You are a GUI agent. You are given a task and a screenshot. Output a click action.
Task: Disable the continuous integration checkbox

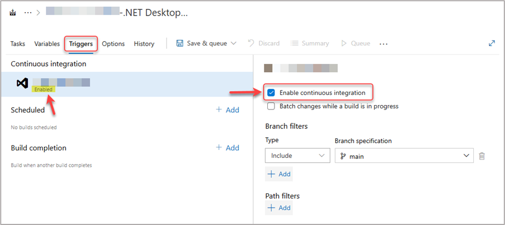271,92
